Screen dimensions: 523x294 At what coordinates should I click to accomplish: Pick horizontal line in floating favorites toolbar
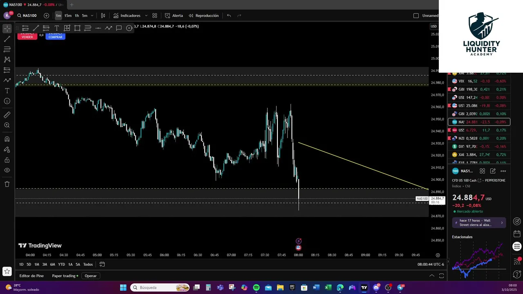point(98,28)
